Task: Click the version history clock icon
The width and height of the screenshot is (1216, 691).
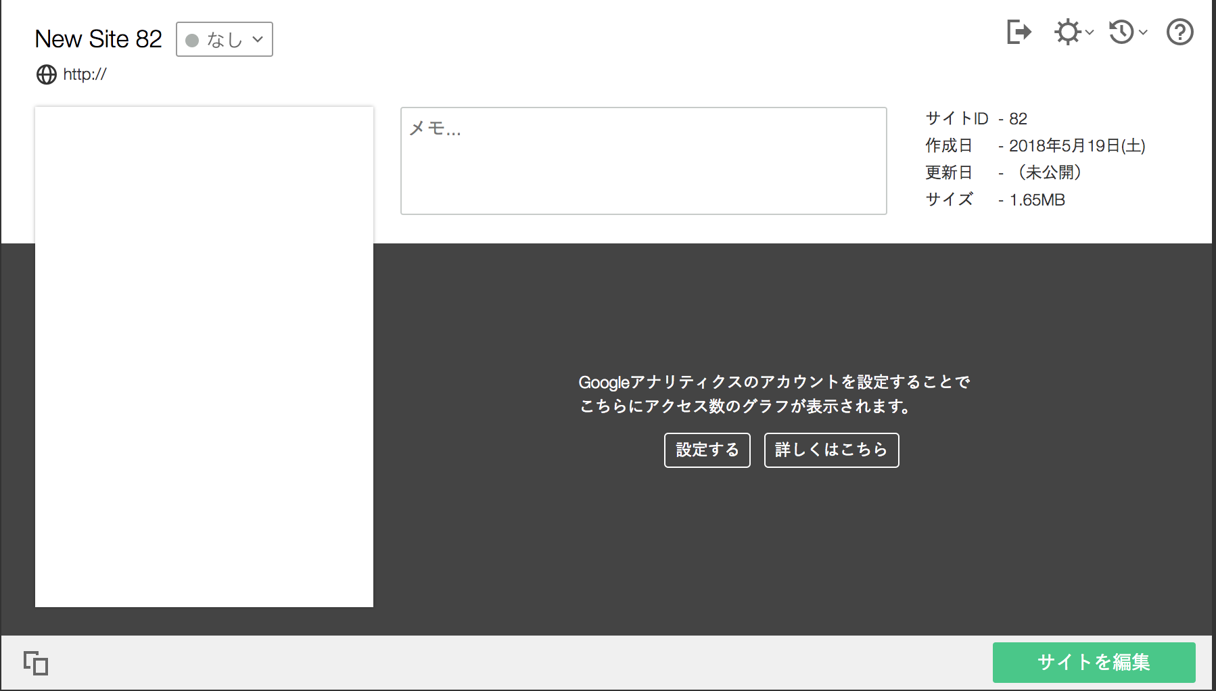Action: [1121, 32]
